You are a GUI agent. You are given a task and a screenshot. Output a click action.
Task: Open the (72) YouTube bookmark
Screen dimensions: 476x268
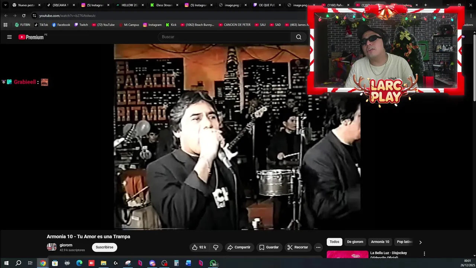point(103,25)
